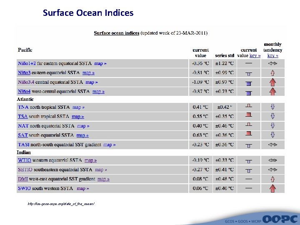This screenshot has width=300, height=225.
Task: Click the SETIO horizontal tendency arrow
Action: pyautogui.click(x=272, y=170)
